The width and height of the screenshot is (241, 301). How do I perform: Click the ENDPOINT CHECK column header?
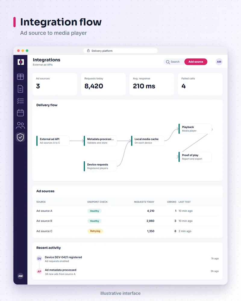pos(97,202)
